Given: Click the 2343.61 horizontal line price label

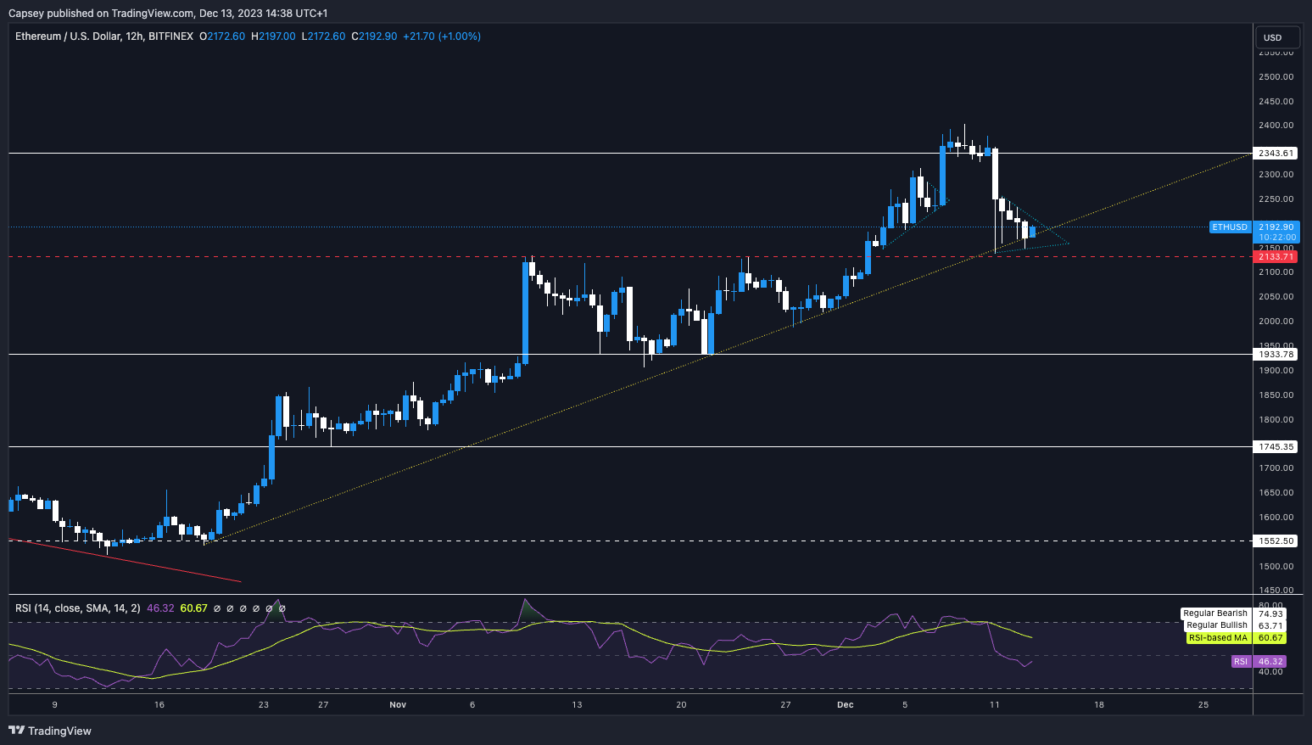Looking at the screenshot, I should click(1276, 154).
